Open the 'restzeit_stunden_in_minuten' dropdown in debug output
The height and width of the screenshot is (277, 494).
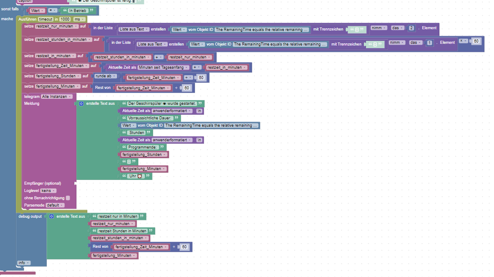[x=120, y=238]
